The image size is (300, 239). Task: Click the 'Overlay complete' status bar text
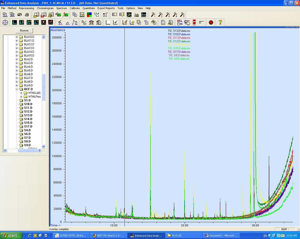point(59,229)
